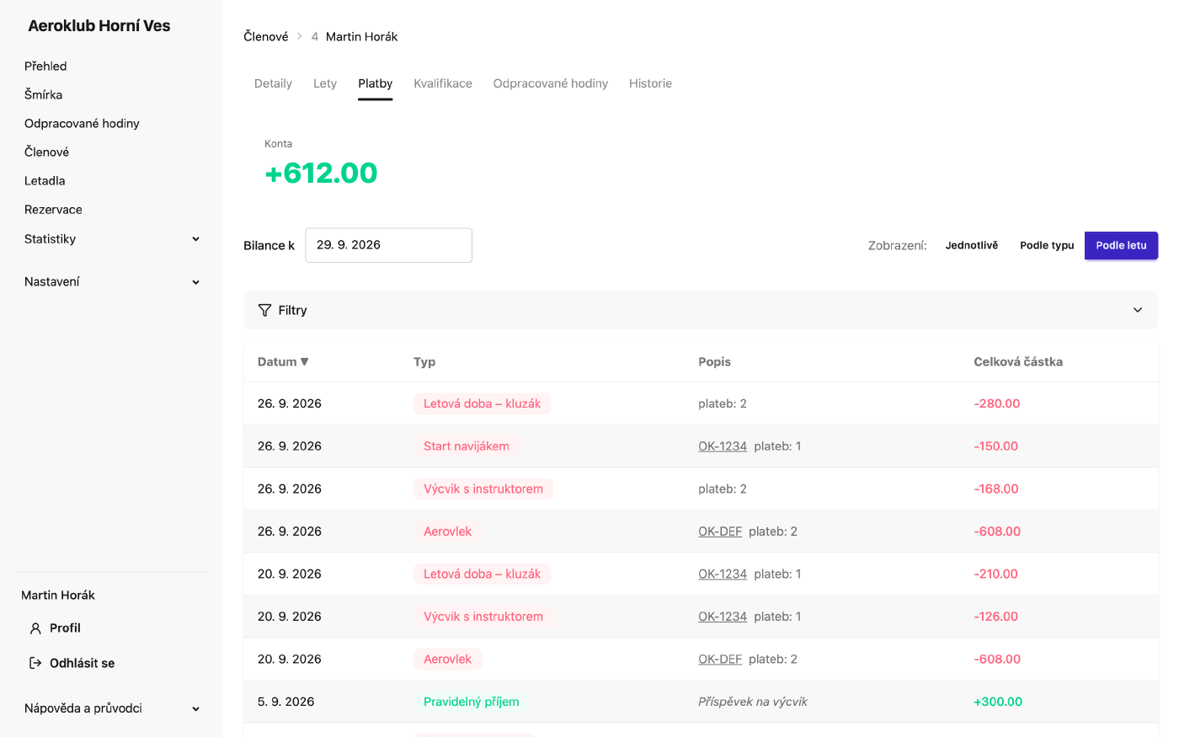Click the Odhlásit se logout icon

point(35,663)
